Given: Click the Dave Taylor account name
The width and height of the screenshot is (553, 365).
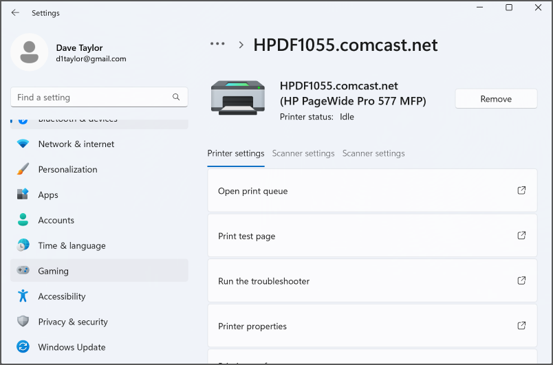Looking at the screenshot, I should tap(79, 48).
